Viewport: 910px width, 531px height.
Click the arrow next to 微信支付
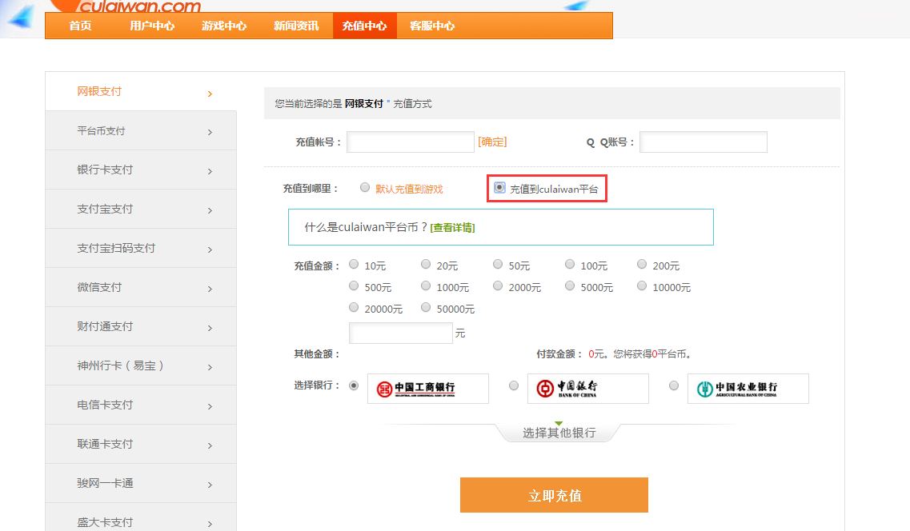[x=210, y=289]
